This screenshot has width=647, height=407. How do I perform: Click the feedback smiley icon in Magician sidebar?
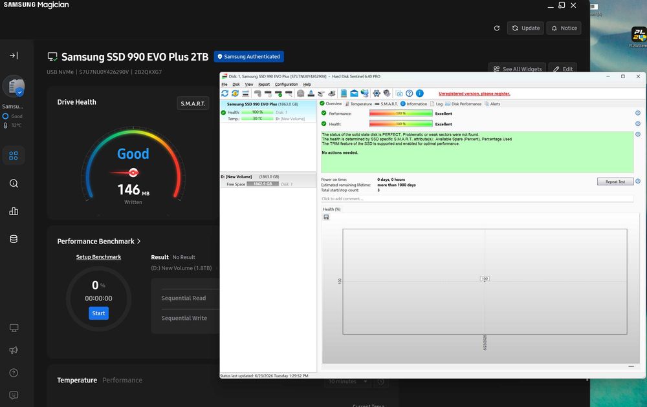pyautogui.click(x=14, y=395)
